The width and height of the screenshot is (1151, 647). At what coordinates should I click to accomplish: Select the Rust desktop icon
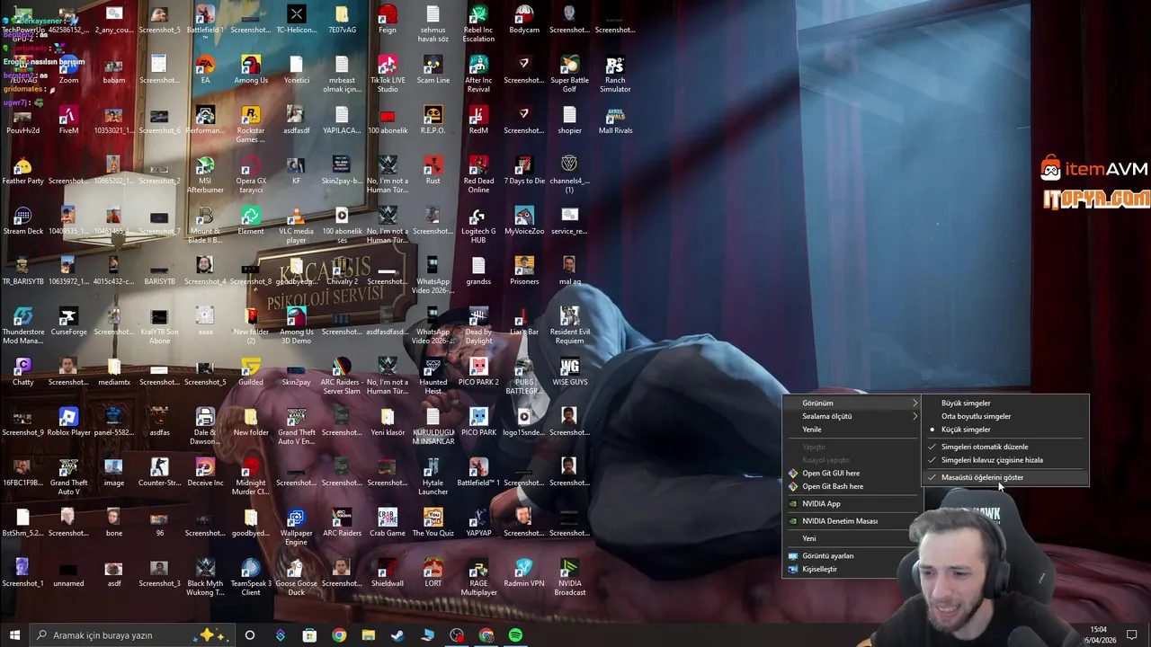click(x=433, y=171)
